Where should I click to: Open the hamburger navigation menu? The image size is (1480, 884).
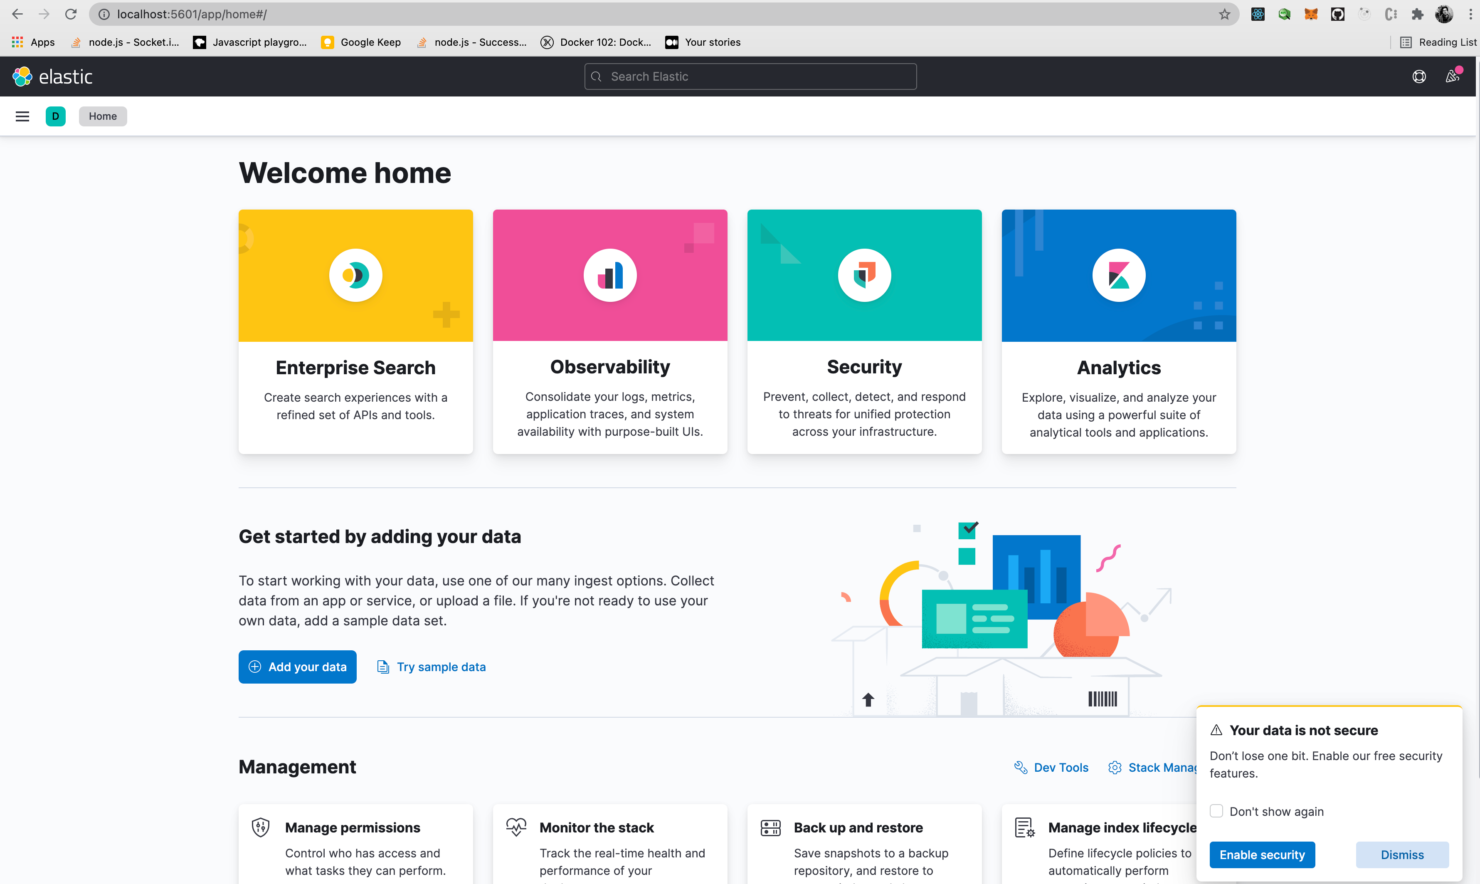[x=22, y=116]
